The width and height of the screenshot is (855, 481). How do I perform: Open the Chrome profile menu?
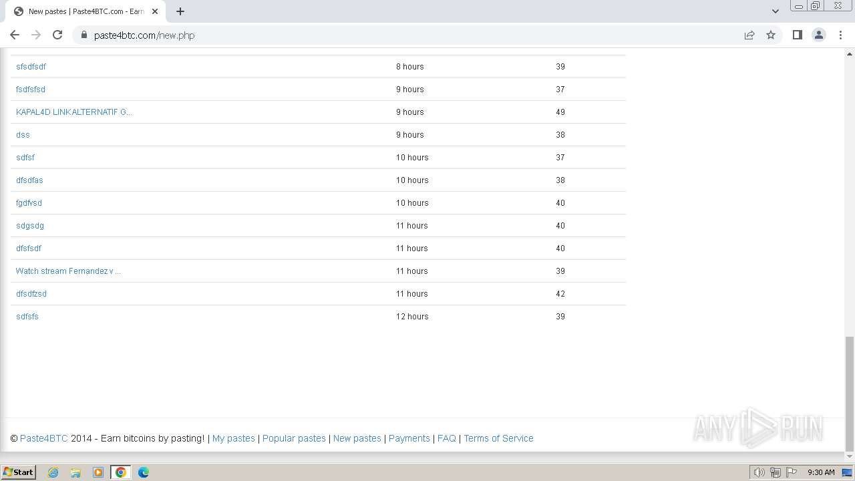click(819, 35)
